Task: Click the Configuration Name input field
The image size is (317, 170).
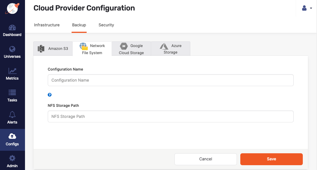Action: [170, 80]
